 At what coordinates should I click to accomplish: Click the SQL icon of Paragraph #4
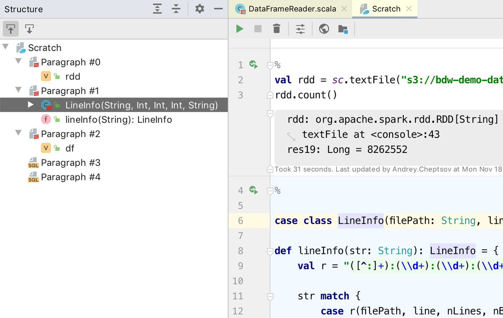pyautogui.click(x=33, y=178)
